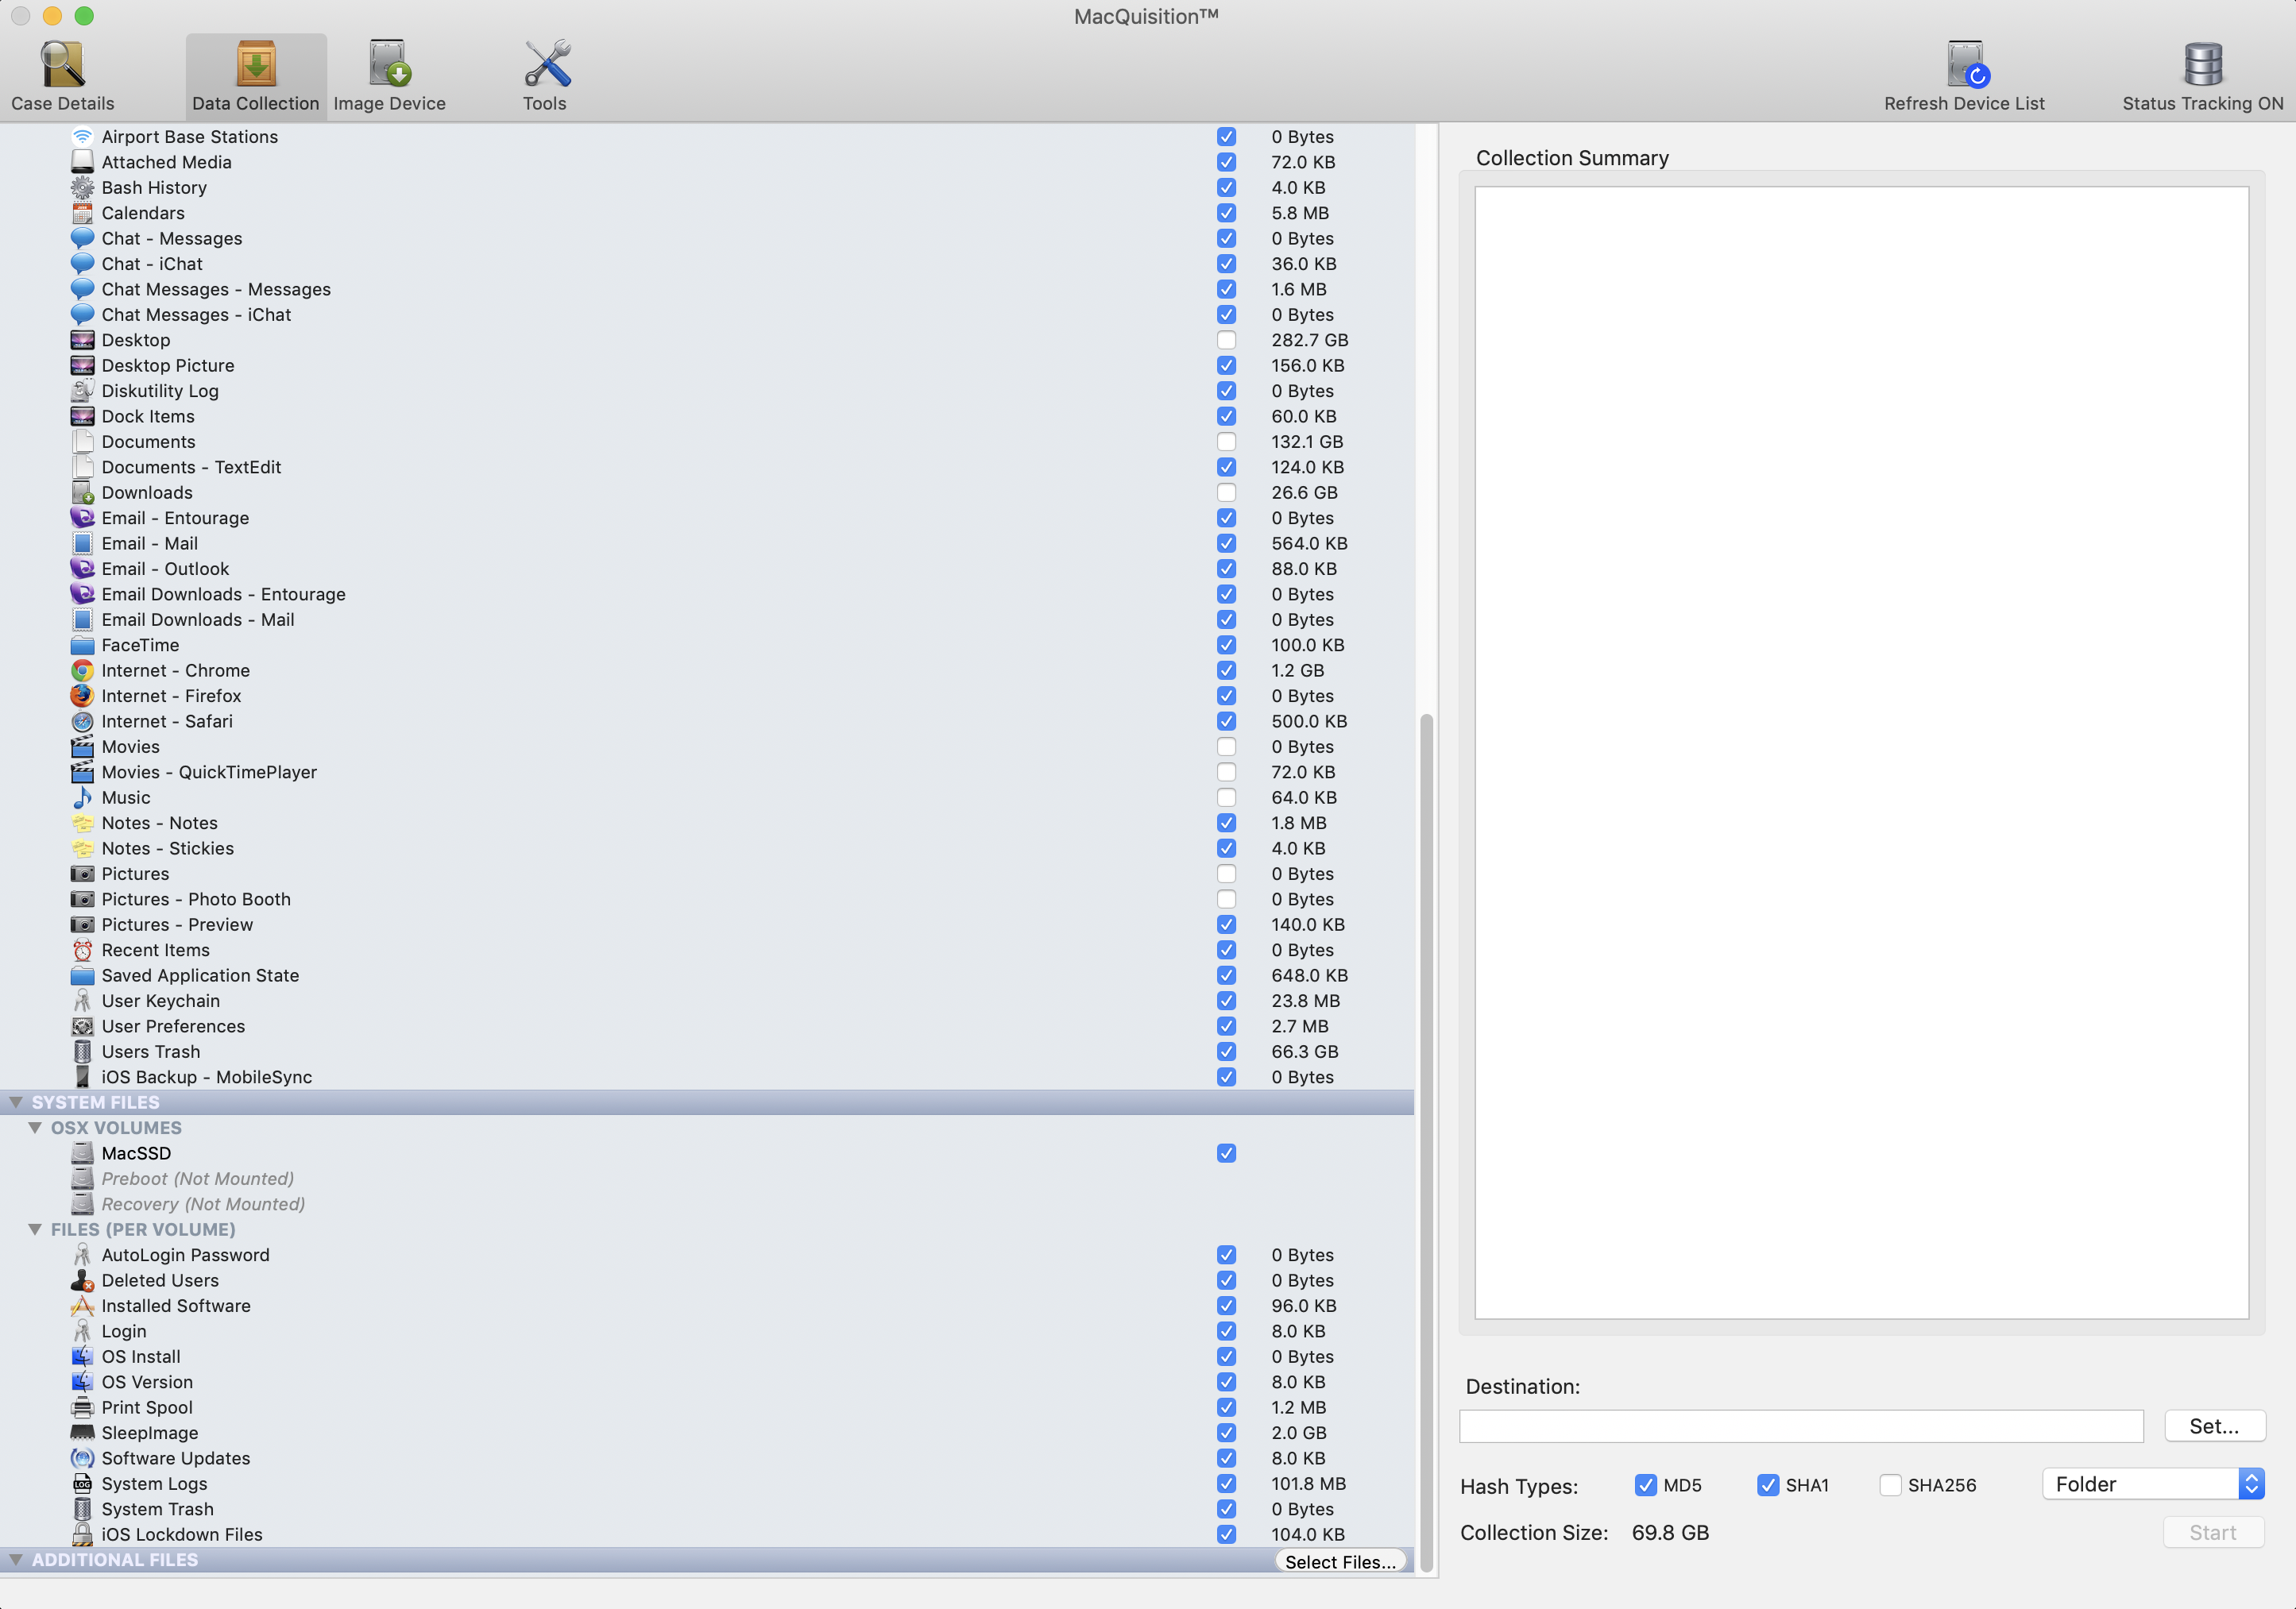Image resolution: width=2296 pixels, height=1609 pixels.
Task: Select the Preboot (Not Mounted) volume
Action: point(707,1179)
